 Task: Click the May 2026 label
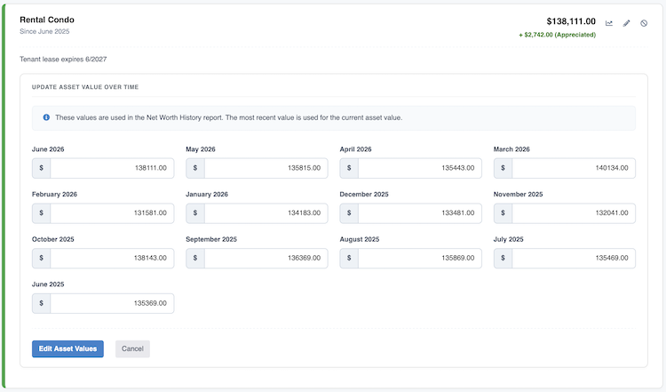point(201,149)
